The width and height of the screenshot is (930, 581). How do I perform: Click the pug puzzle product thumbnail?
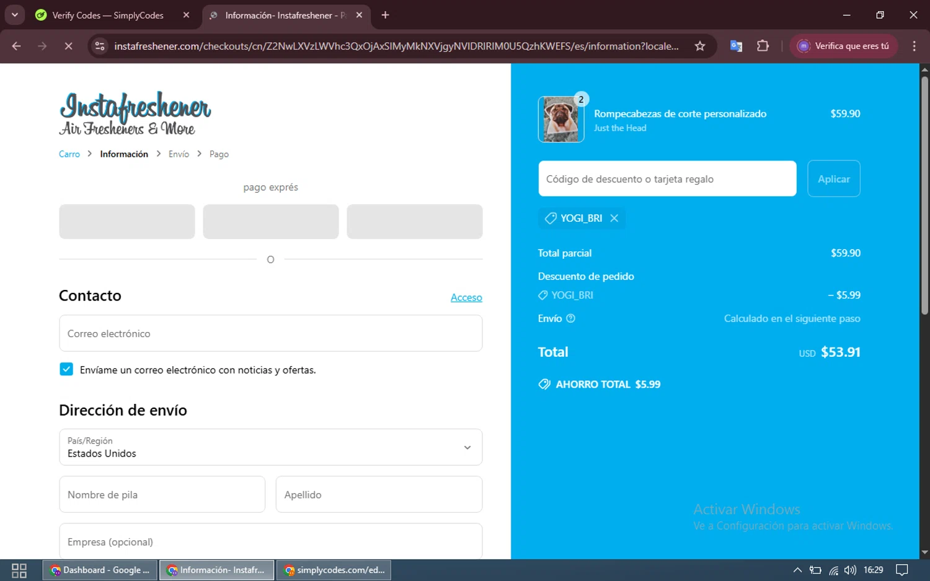coord(561,120)
